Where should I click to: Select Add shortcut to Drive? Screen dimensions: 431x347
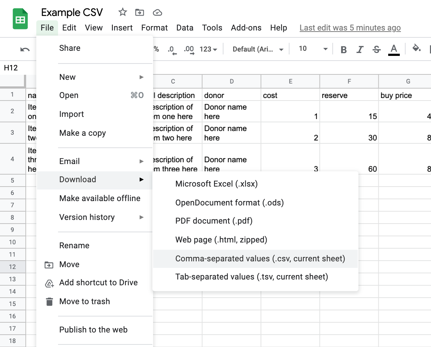[x=95, y=283]
